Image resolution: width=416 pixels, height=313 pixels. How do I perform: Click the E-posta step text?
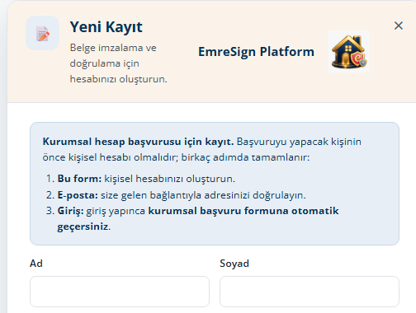click(x=182, y=195)
